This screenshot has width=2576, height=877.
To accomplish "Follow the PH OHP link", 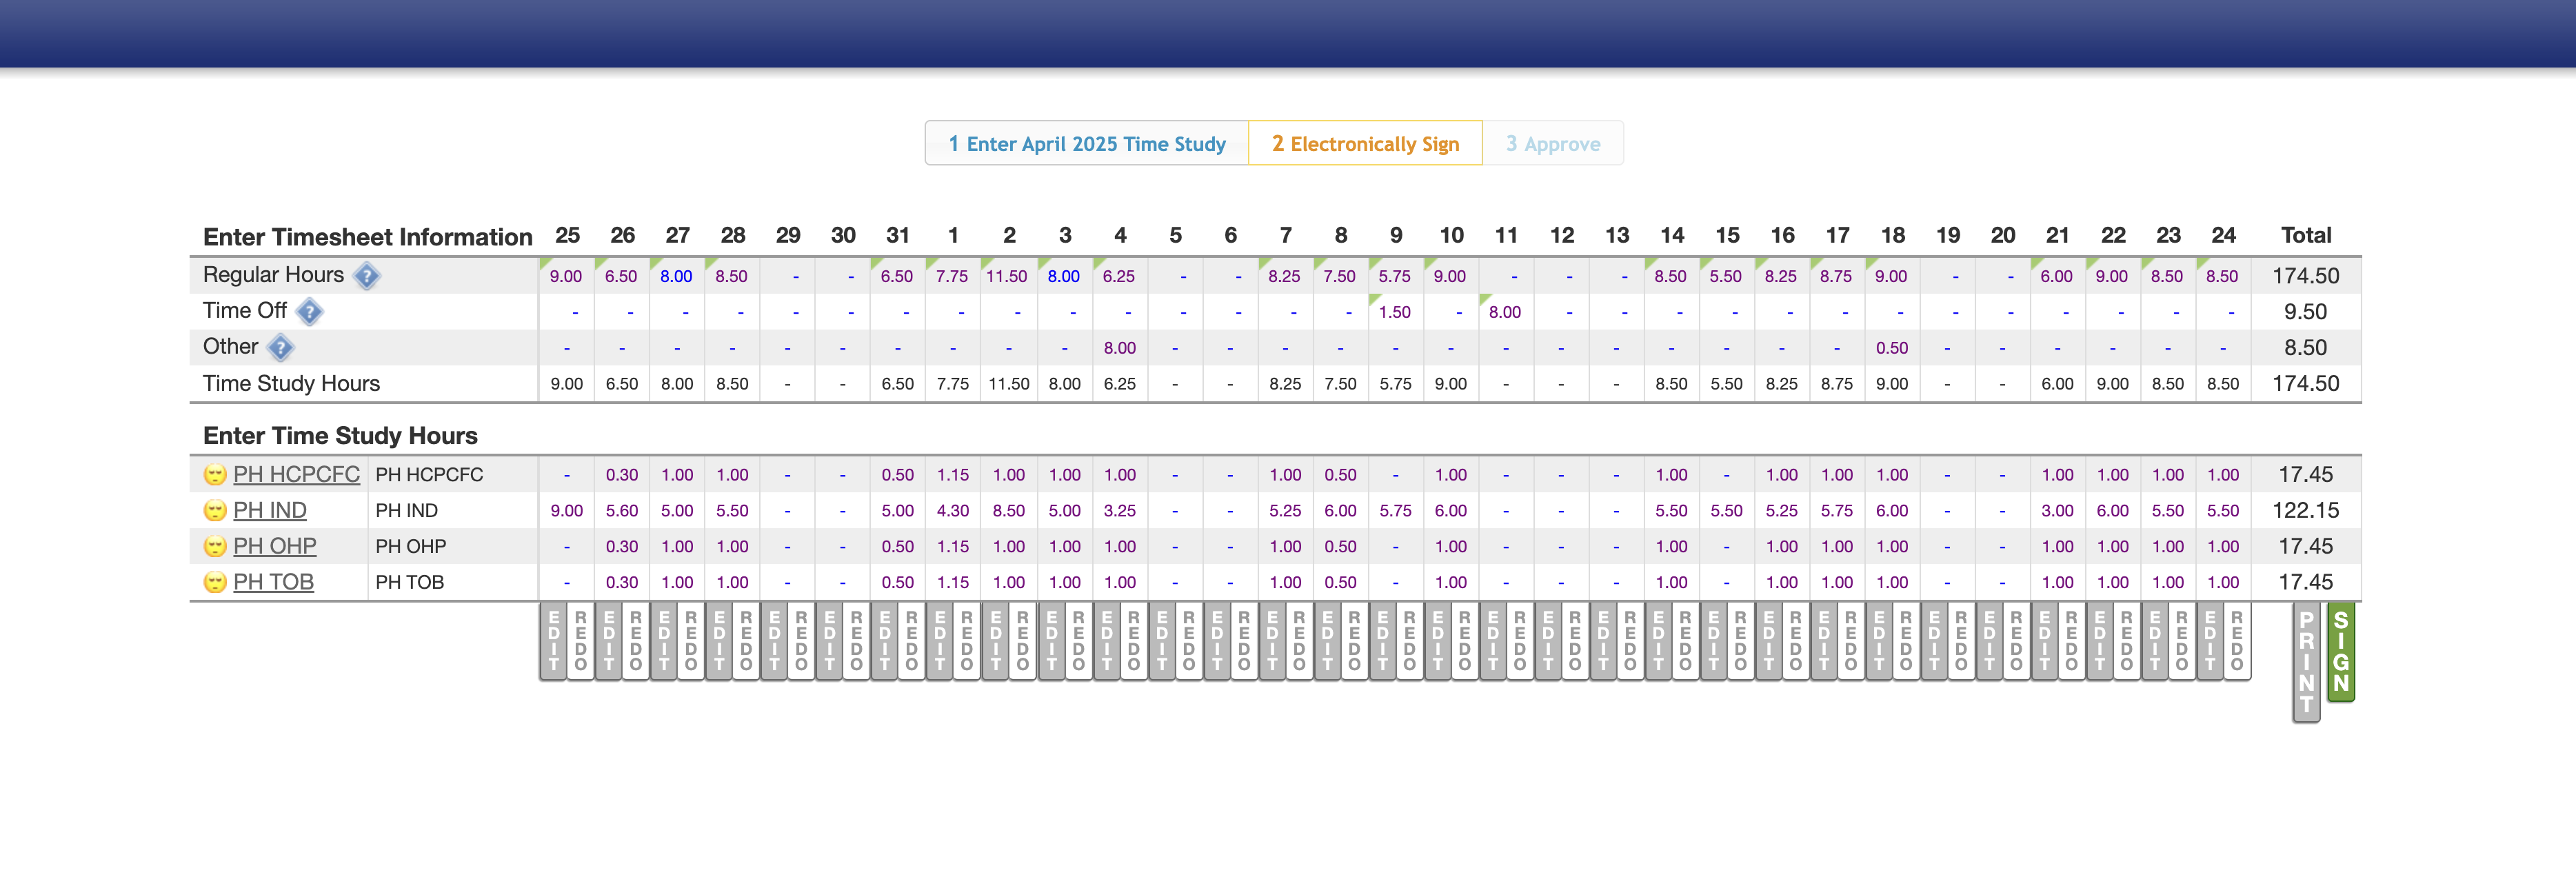I will pyautogui.click(x=274, y=547).
